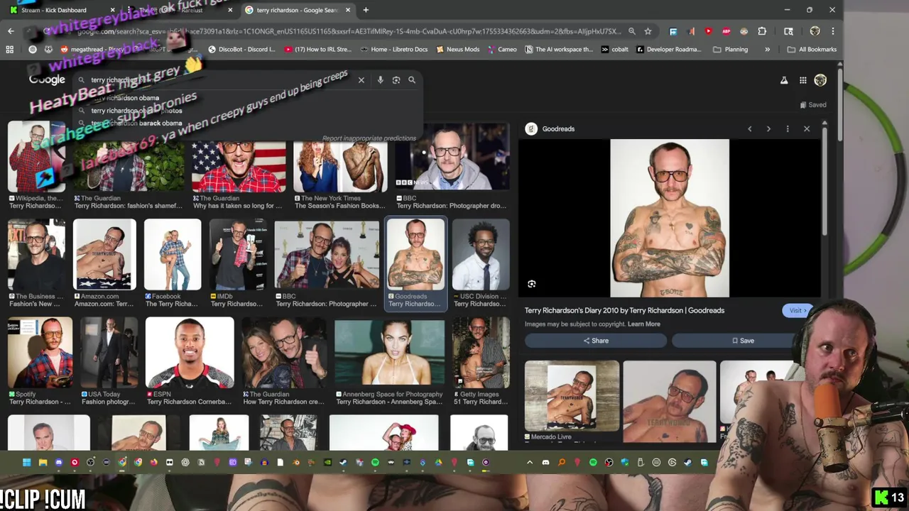Open the Planning bookmarks folder

point(730,50)
